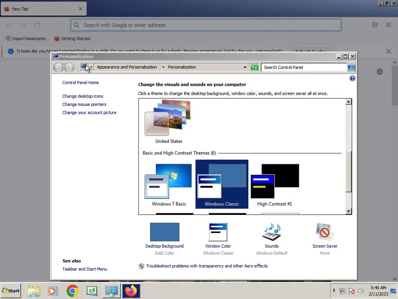Open the C# application in taskbar
Image resolution: width=398 pixels, height=299 pixels.
[92, 291]
